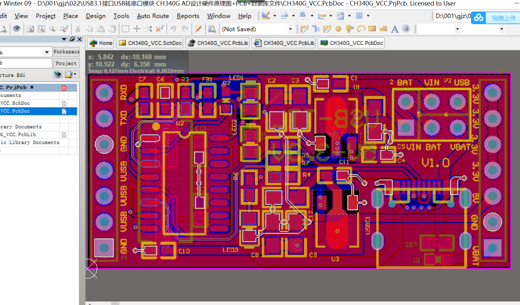520x305 pixels.
Task: Click the project name input field
Action: 26,63
